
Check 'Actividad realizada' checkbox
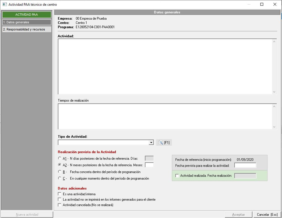coord(177,176)
